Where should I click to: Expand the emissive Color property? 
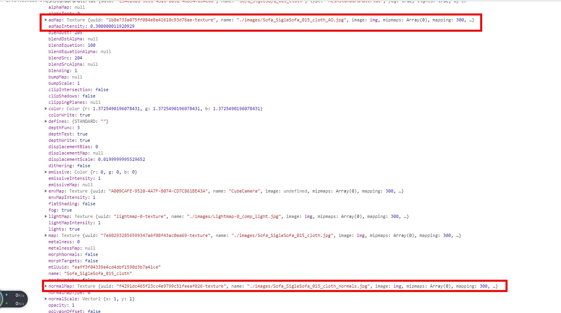46,172
